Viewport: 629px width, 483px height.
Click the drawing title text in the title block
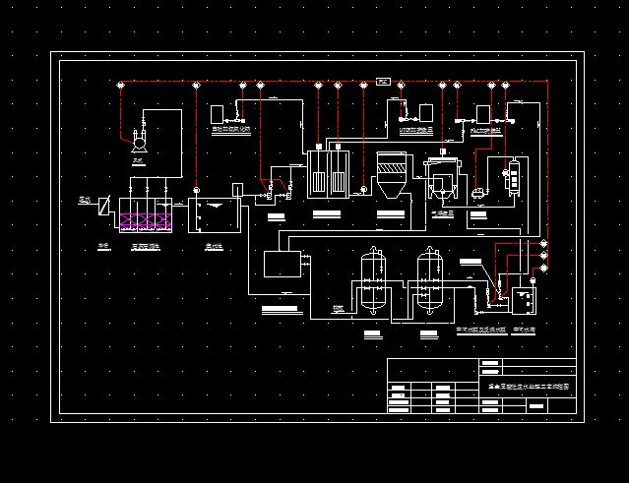click(x=529, y=387)
